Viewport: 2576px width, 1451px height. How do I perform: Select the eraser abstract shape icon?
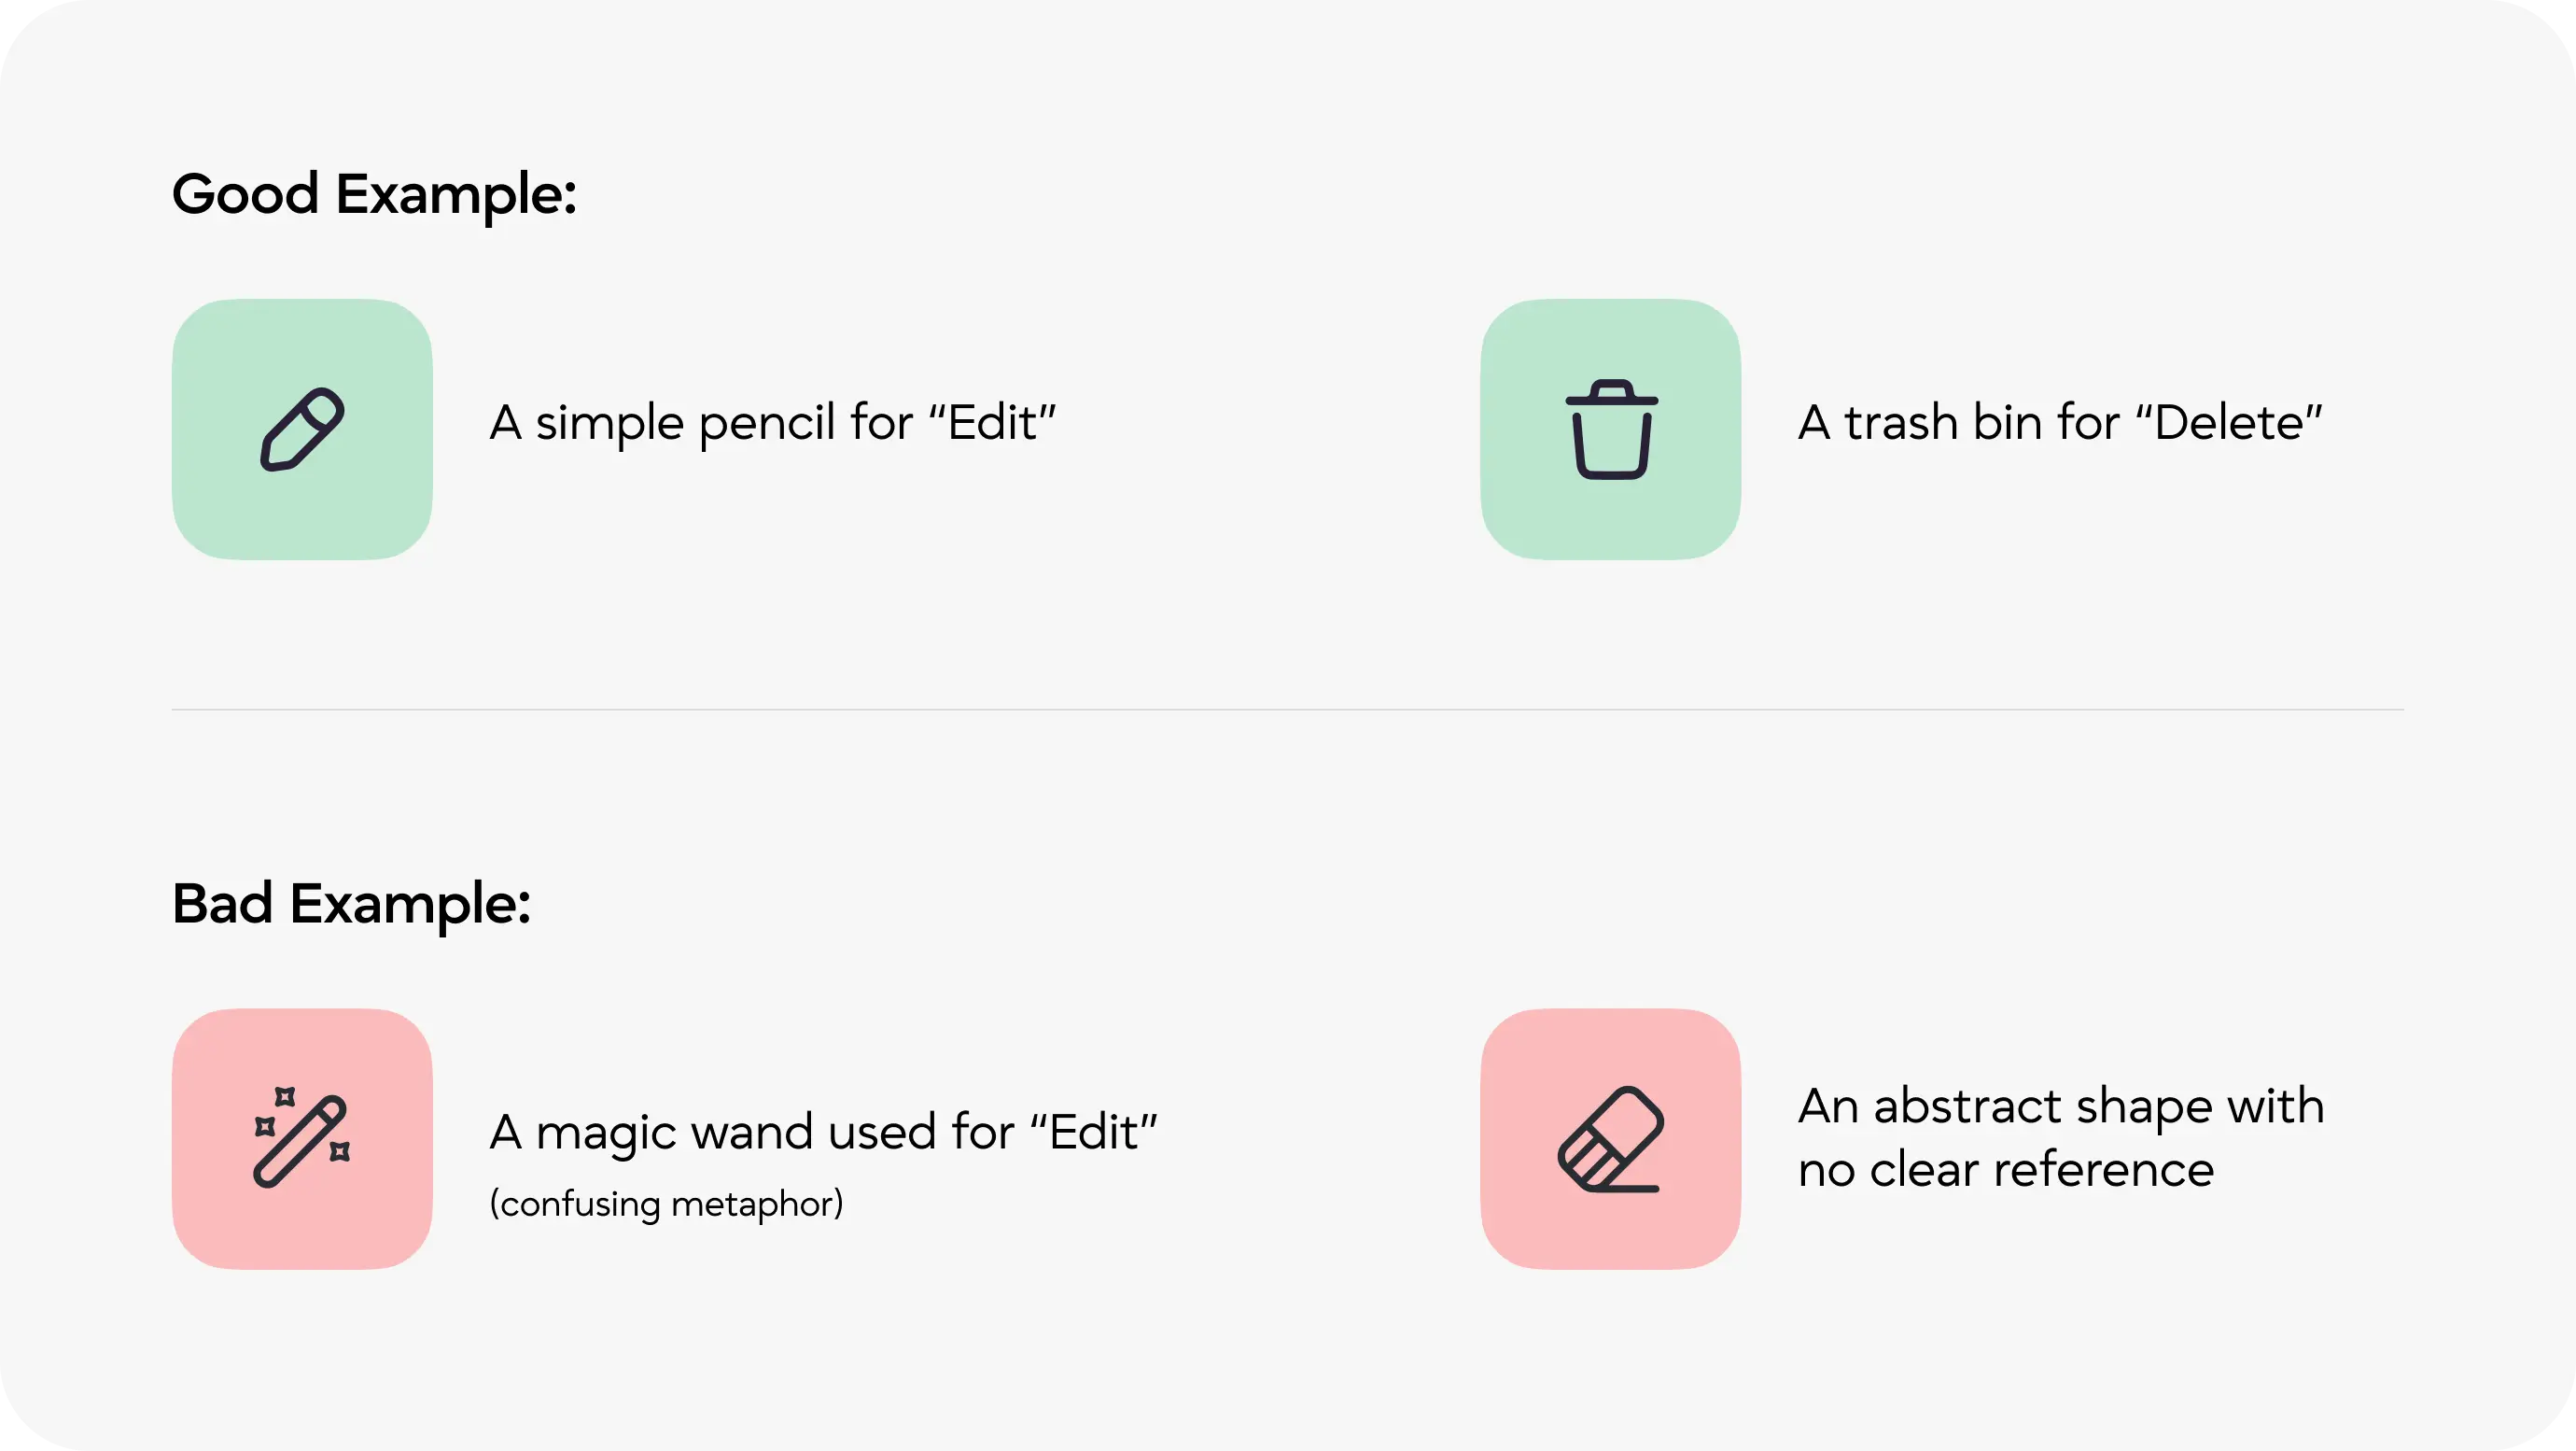(x=1611, y=1140)
